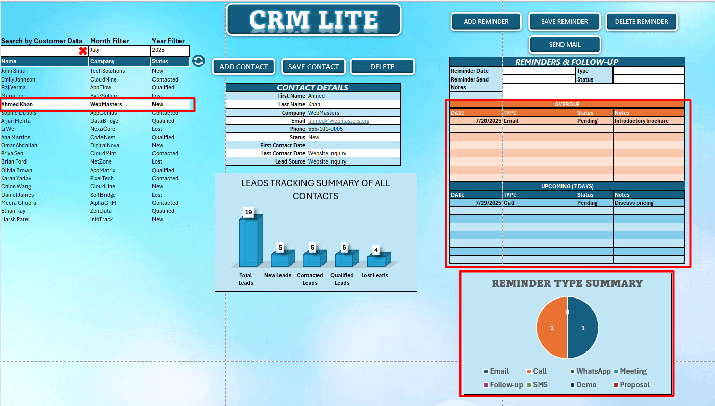
Task: Open the Year Filter cell showing 2025
Action: (x=170, y=50)
